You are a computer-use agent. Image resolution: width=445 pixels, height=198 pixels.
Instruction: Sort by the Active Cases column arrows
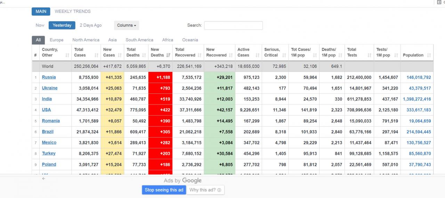point(258,55)
